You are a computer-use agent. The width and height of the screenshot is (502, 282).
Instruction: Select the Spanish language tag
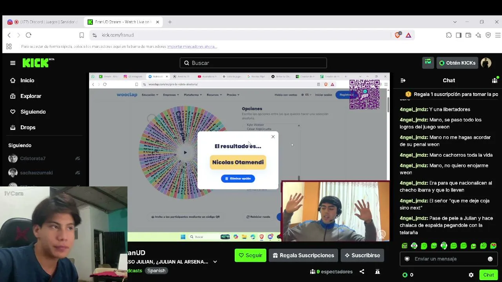pyautogui.click(x=156, y=271)
